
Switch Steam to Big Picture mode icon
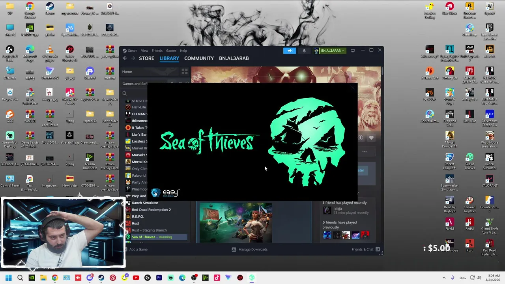click(353, 50)
